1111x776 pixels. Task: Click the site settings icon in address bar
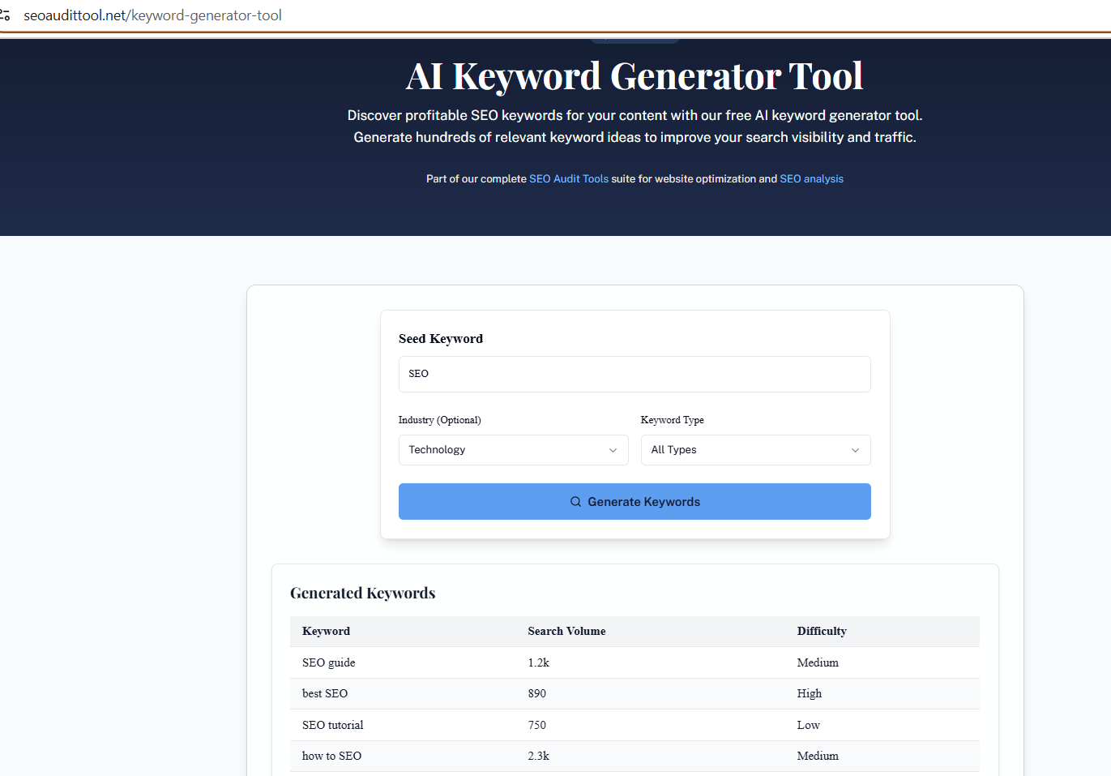click(x=5, y=15)
